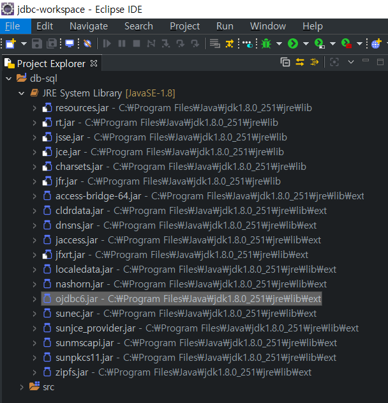Select jsse.jar in the library list

[x=165, y=137]
